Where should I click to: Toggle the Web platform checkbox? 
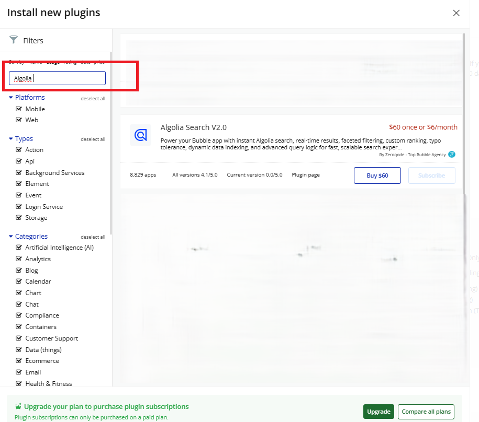(19, 120)
